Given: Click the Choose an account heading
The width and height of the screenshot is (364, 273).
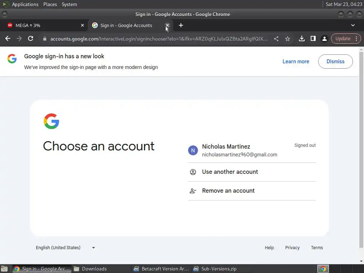Looking at the screenshot, I should (x=99, y=146).
